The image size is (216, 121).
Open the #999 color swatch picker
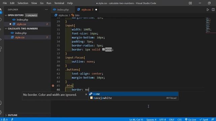[x=103, y=49]
